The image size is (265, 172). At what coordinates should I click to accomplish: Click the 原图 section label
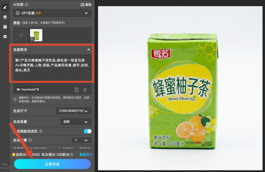(x=16, y=23)
